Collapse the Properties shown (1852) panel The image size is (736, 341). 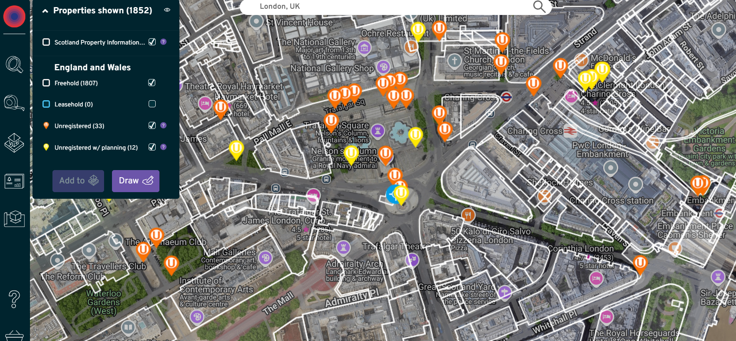click(45, 11)
